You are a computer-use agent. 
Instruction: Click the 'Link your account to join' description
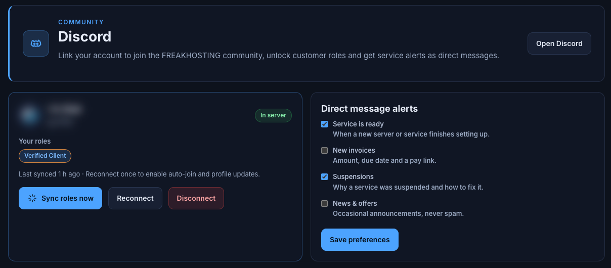(279, 56)
